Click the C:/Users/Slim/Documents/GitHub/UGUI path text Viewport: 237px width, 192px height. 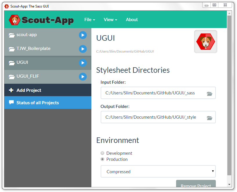[x=125, y=51]
